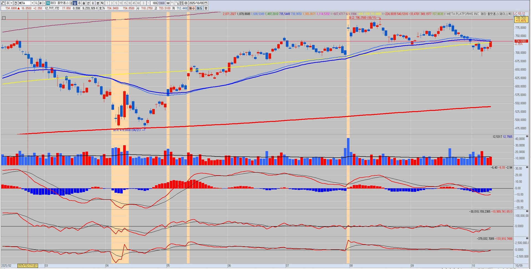Click the volume pane corner marker icon
Screen dimensions: 531x269
pyautogui.click(x=527, y=137)
